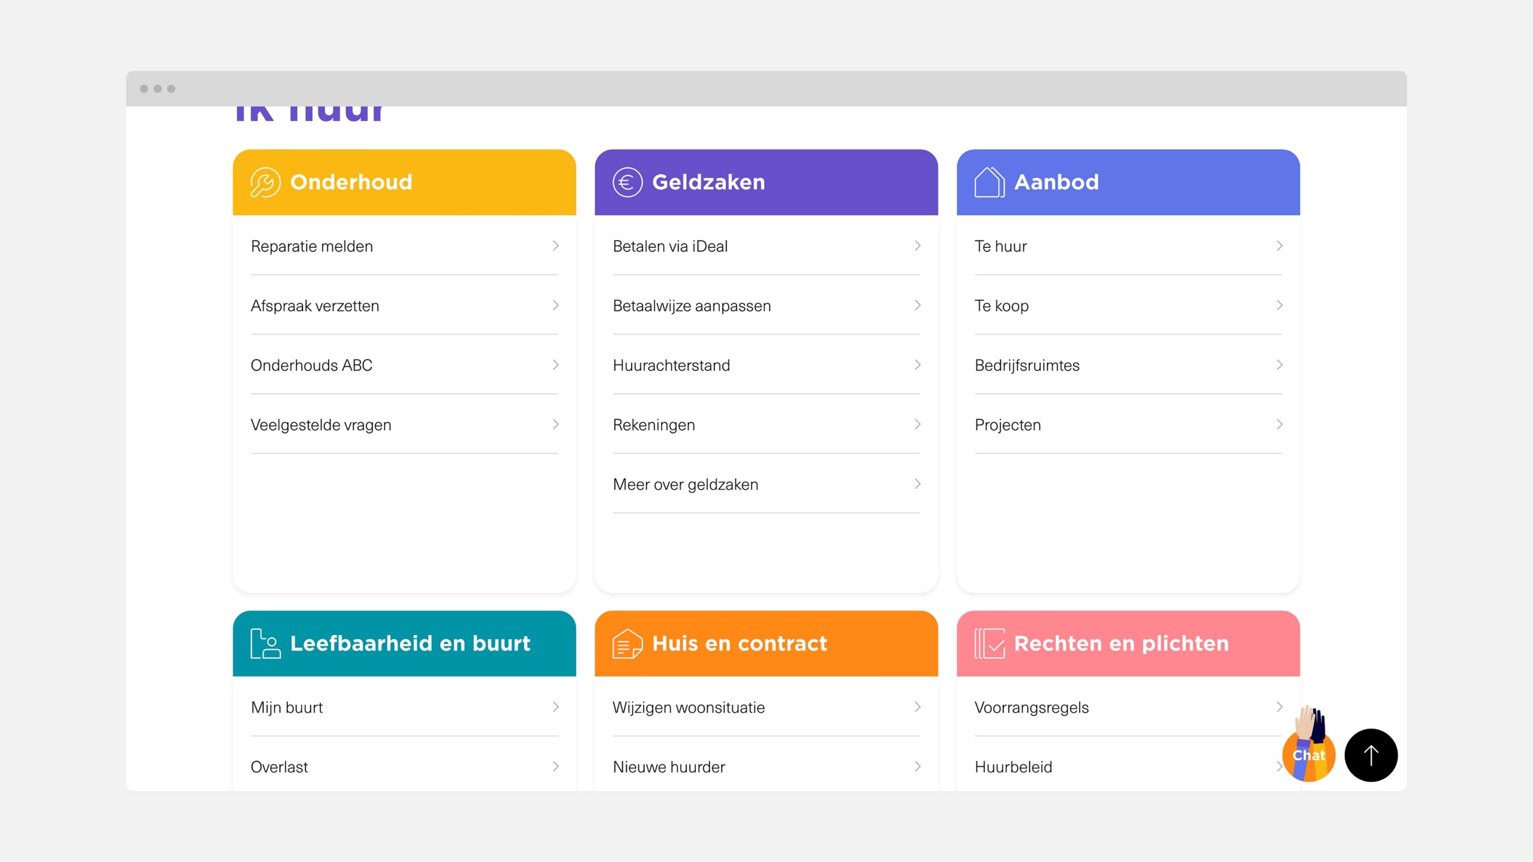Image resolution: width=1533 pixels, height=862 pixels.
Task: Click the Leefbaarheid en buurt person icon
Action: point(265,644)
